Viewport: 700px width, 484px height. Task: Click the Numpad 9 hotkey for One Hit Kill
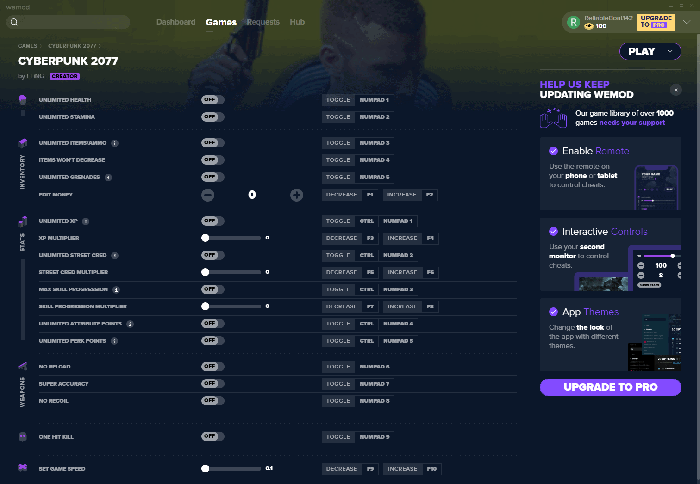coord(375,437)
